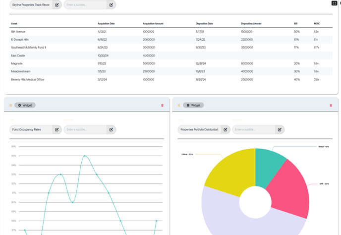Click the SFR - 20% chart label
Screen dimensions: 341x235
click(324, 184)
